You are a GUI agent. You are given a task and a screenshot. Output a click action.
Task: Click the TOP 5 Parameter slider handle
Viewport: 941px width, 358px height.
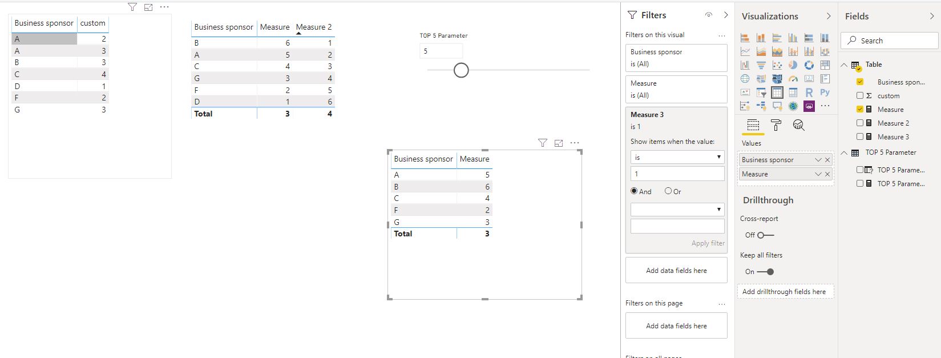coord(461,70)
